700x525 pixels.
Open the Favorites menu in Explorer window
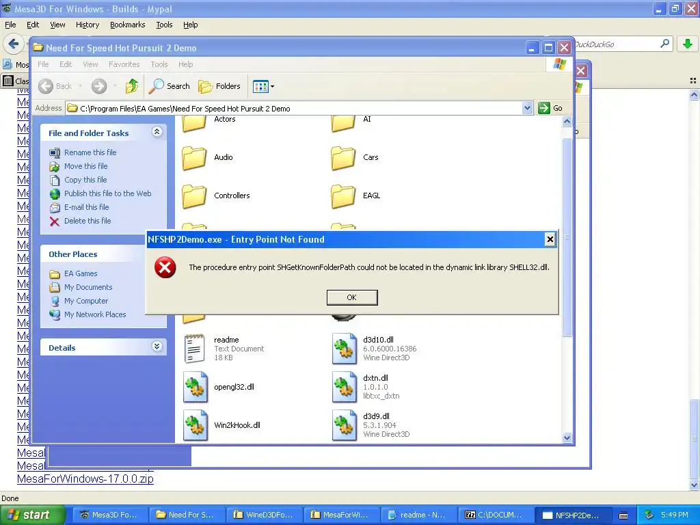coord(124,64)
